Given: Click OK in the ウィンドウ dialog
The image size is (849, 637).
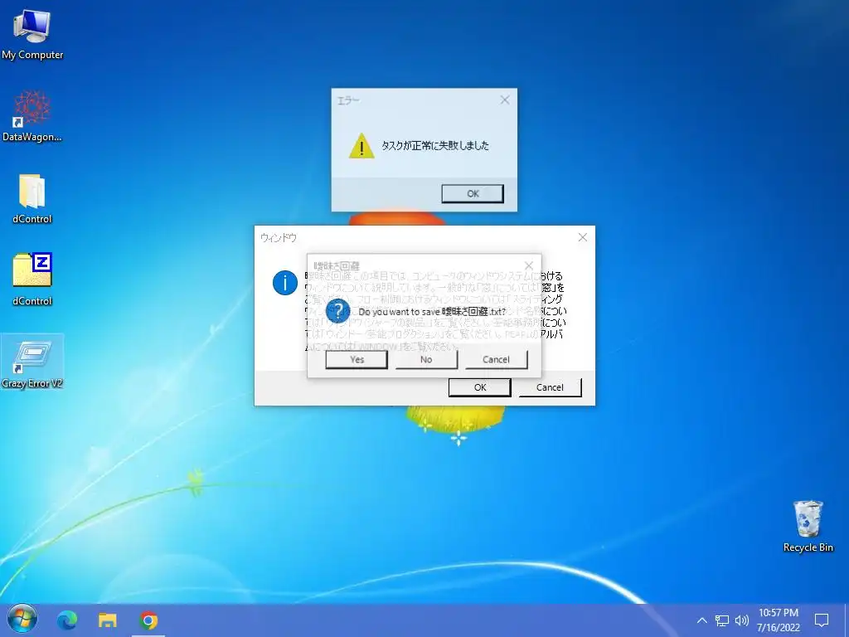Looking at the screenshot, I should pyautogui.click(x=480, y=387).
